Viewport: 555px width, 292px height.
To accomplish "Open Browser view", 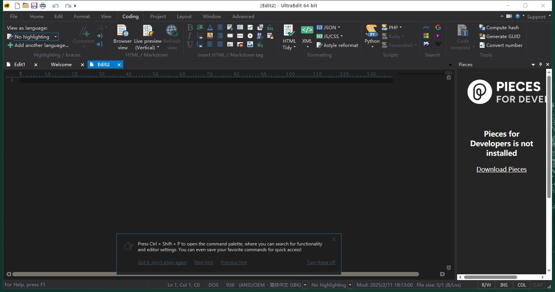I will click(x=123, y=37).
